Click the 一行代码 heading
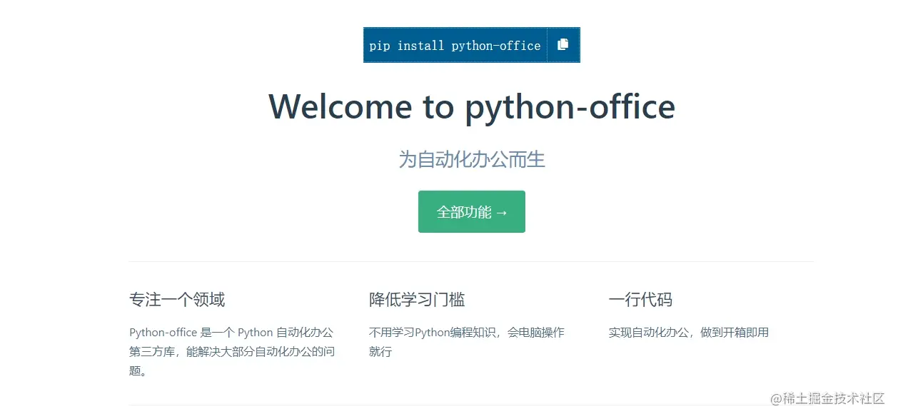This screenshot has width=898, height=419. [x=640, y=299]
